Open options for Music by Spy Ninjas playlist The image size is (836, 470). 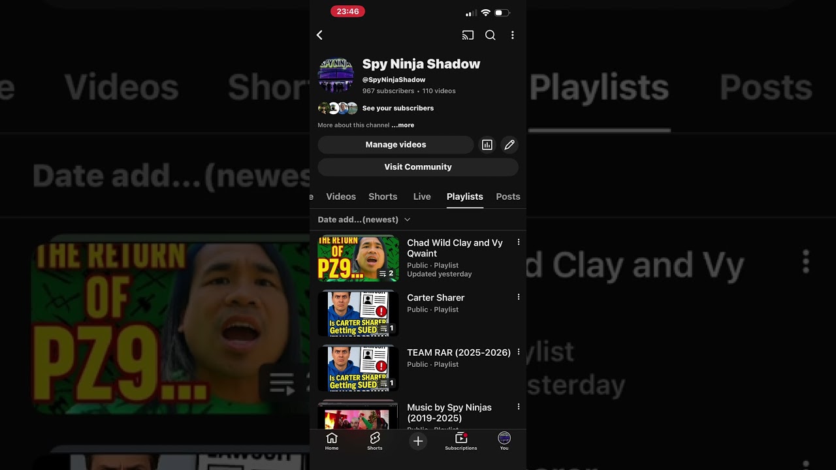pyautogui.click(x=519, y=407)
